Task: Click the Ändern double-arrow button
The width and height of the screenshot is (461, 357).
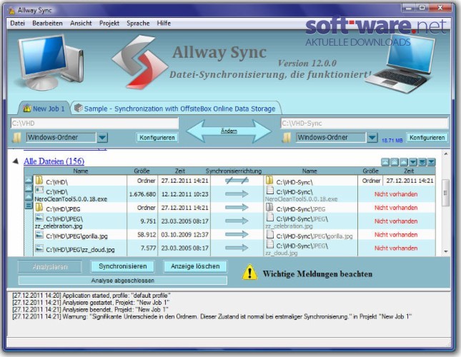Action: (229, 131)
